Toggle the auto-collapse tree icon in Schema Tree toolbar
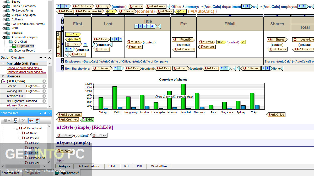 click(x=37, y=121)
